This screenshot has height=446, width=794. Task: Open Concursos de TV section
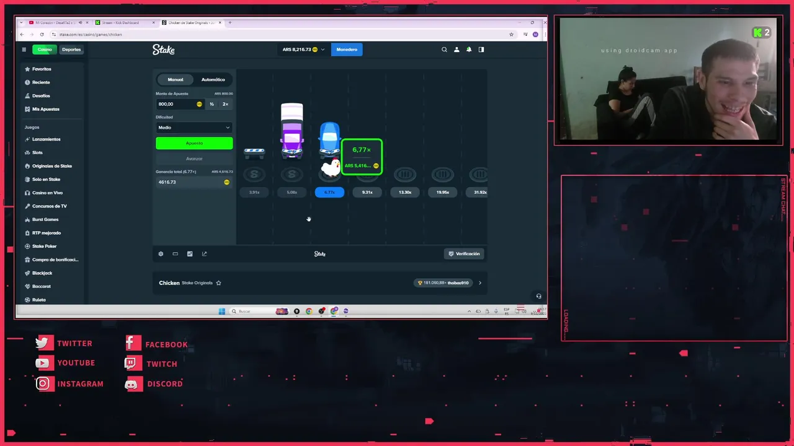[x=49, y=206]
